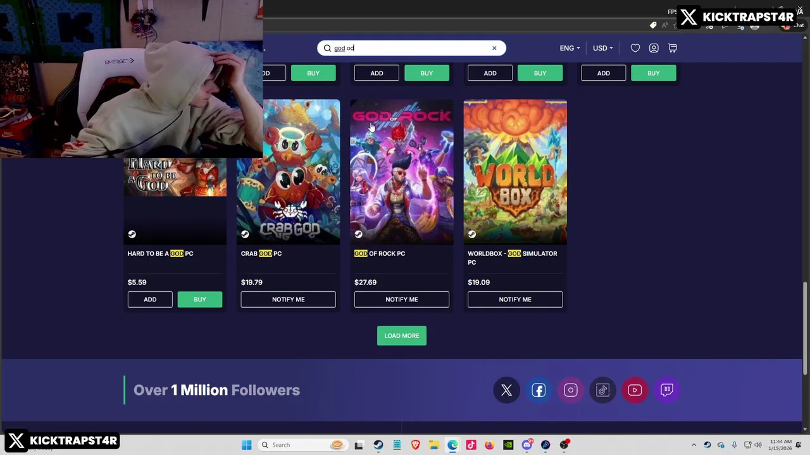The width and height of the screenshot is (810, 455).
Task: Click Notify Me for Crab God PC
Action: tap(288, 300)
